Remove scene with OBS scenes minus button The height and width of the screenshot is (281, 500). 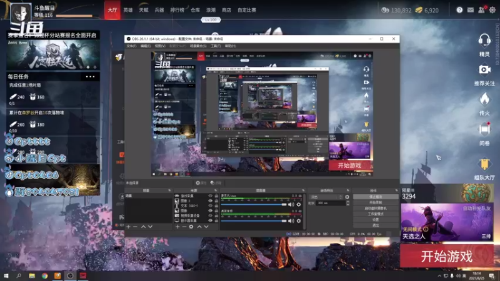tap(135, 227)
